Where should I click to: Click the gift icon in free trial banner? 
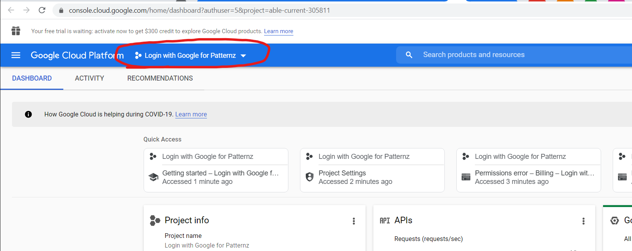16,31
